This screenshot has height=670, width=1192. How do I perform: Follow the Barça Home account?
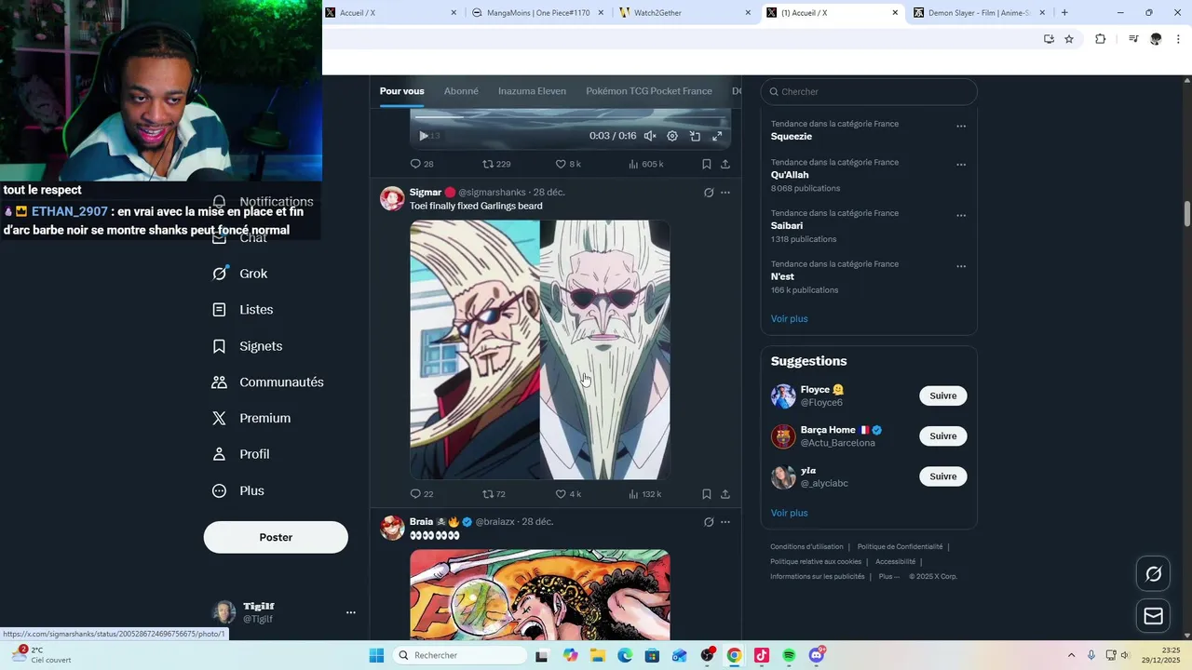(x=942, y=435)
